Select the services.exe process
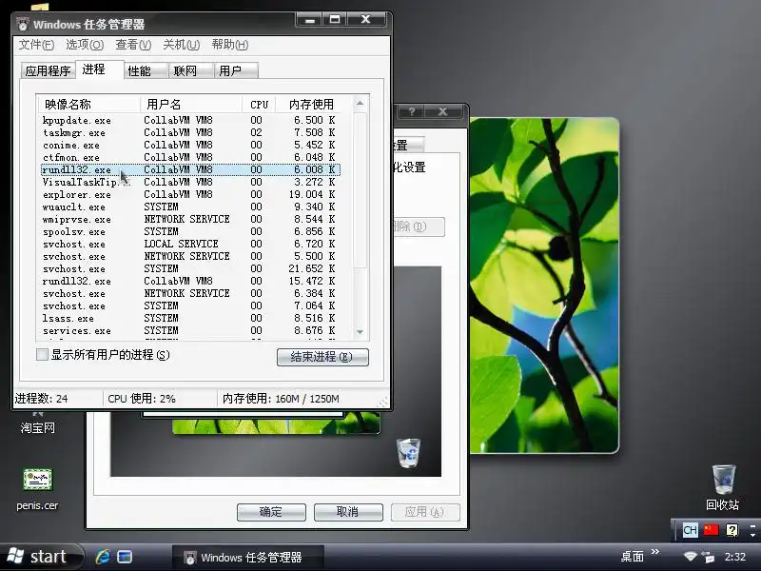The image size is (761, 571). (190, 330)
